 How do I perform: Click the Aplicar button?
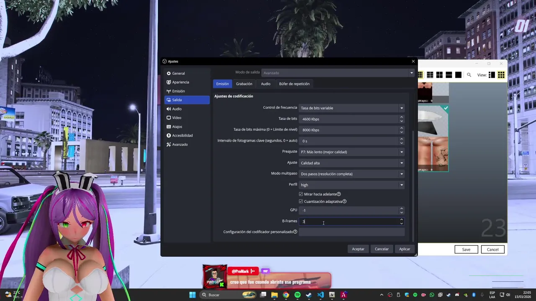405,249
